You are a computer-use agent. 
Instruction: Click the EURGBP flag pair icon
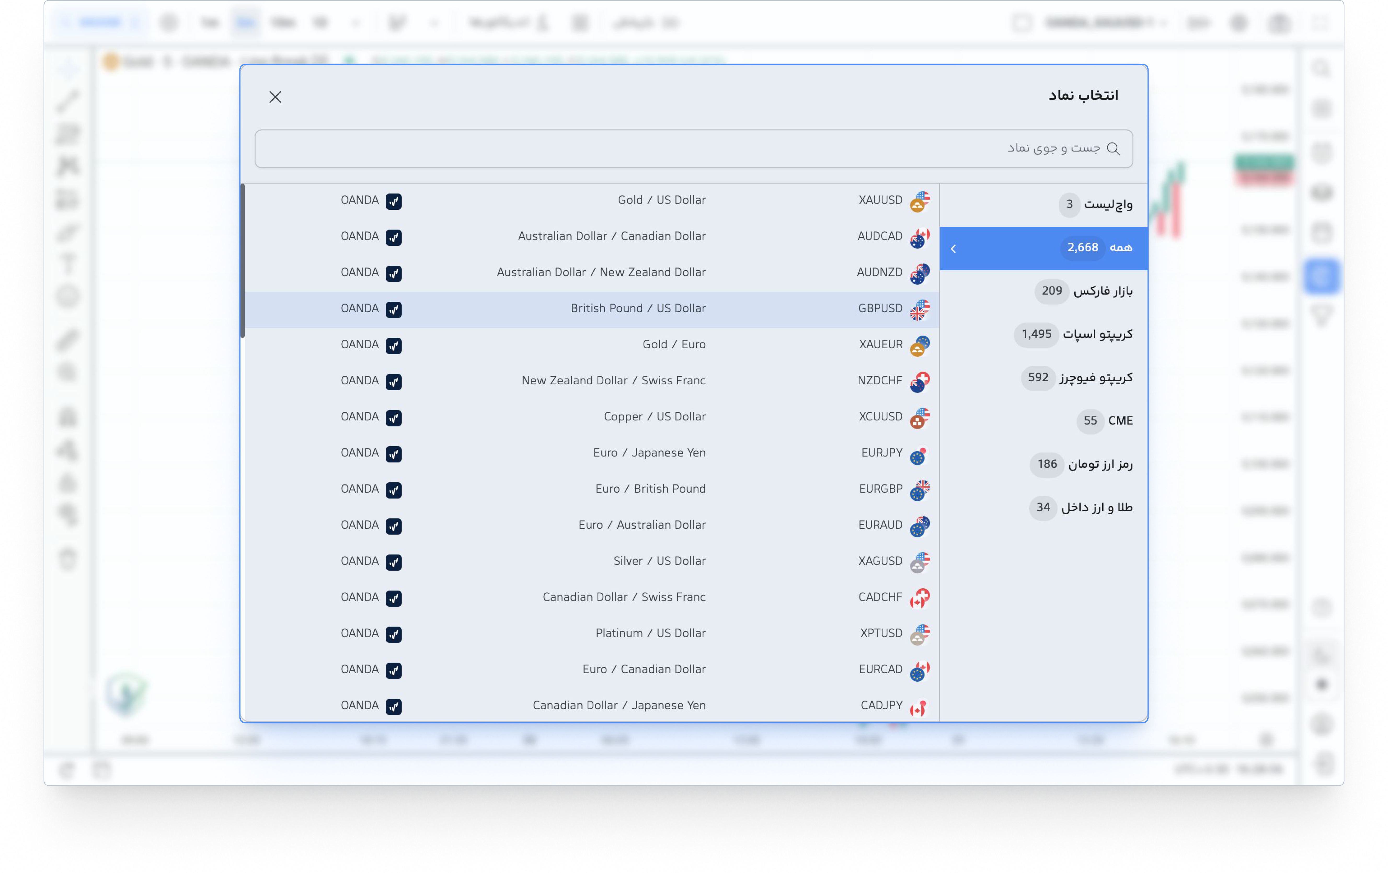point(920,490)
